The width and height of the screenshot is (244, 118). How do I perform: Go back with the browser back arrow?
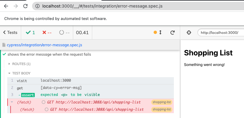pyautogui.click(x=6, y=6)
